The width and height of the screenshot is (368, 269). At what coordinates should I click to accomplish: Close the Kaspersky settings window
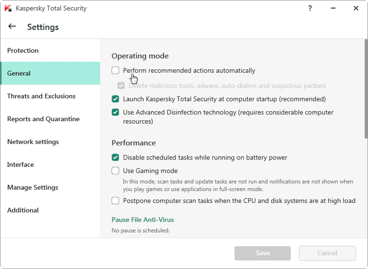[x=356, y=8]
